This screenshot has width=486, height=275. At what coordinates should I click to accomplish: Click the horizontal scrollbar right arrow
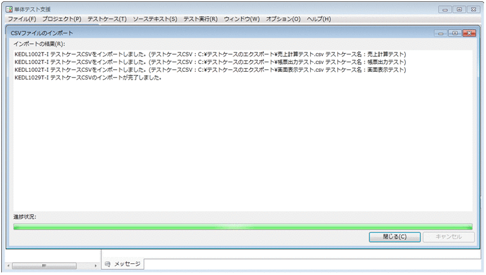96,266
